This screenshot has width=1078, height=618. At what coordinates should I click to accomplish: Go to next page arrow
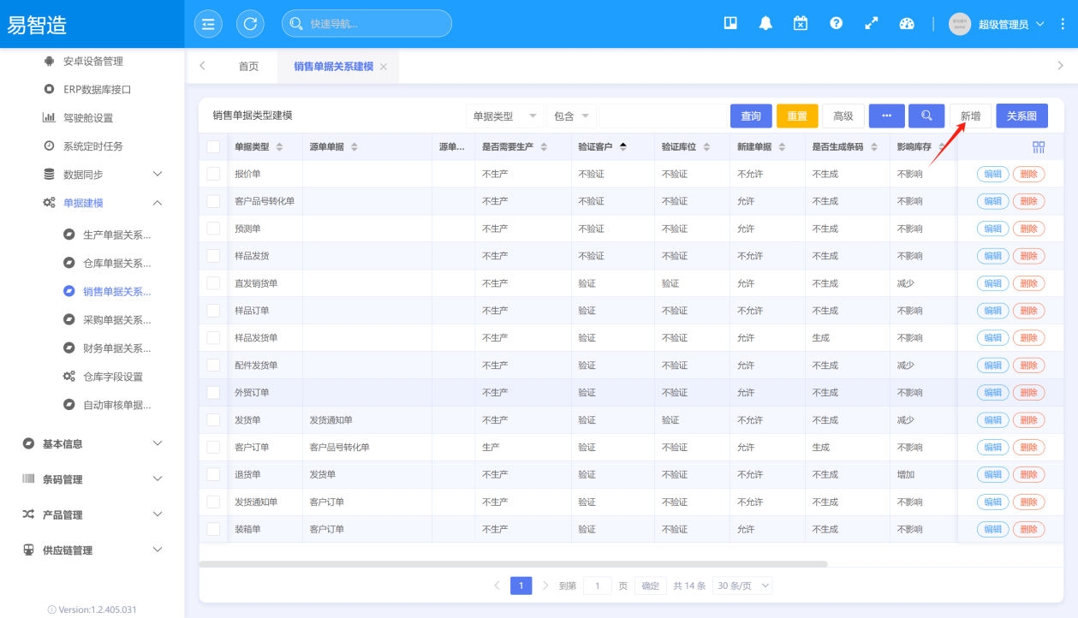(x=545, y=585)
